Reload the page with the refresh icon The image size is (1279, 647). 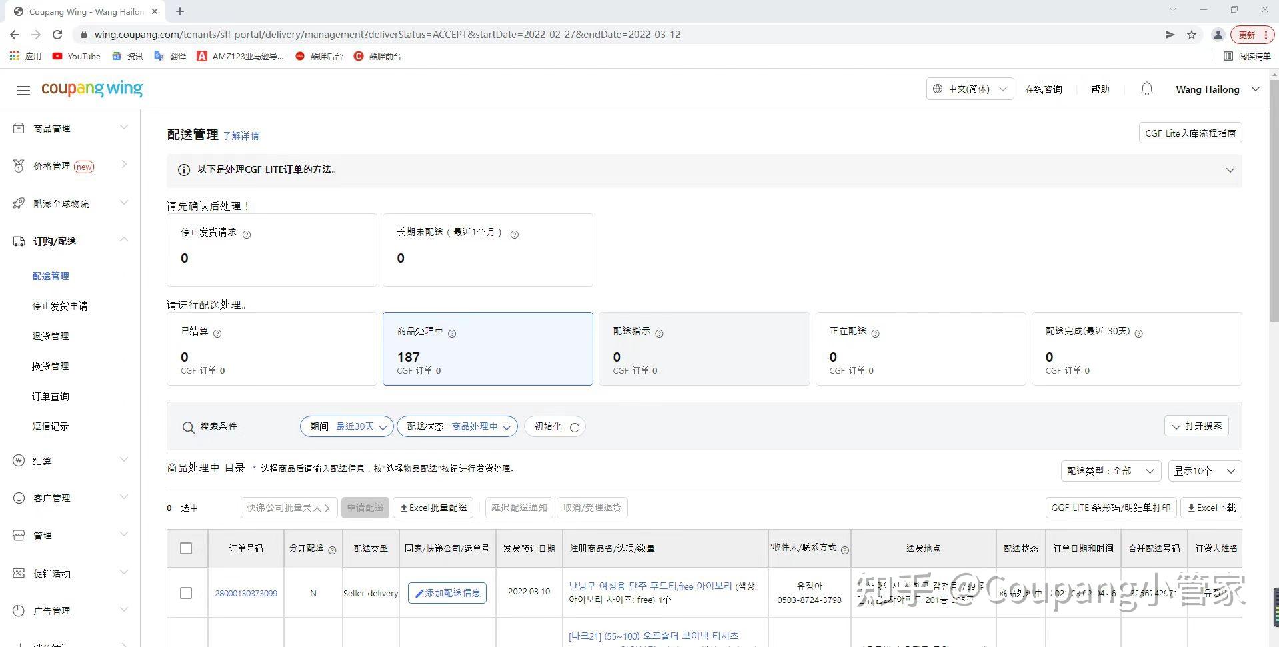coord(57,35)
